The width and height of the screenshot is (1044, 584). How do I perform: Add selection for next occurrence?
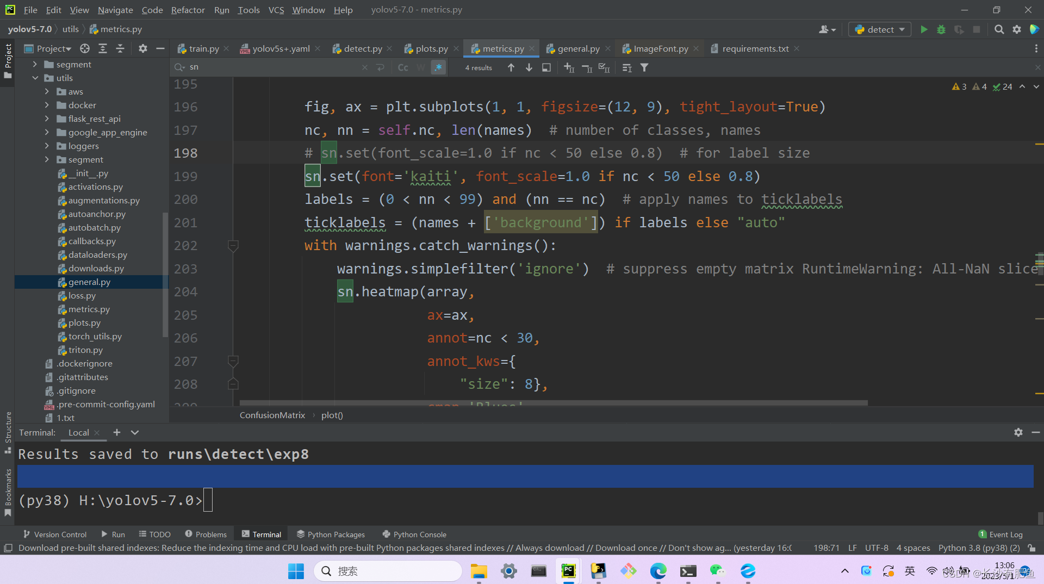pyautogui.click(x=569, y=67)
